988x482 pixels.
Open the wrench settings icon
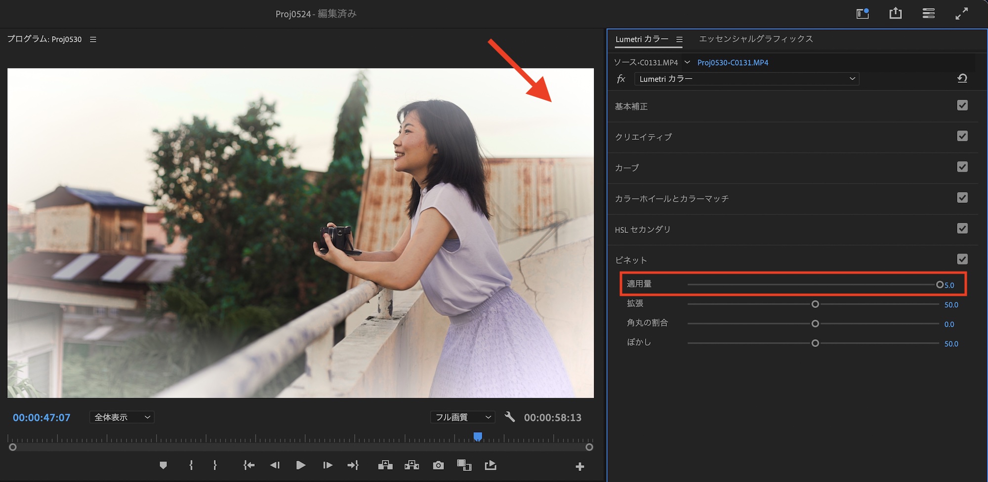pos(510,417)
